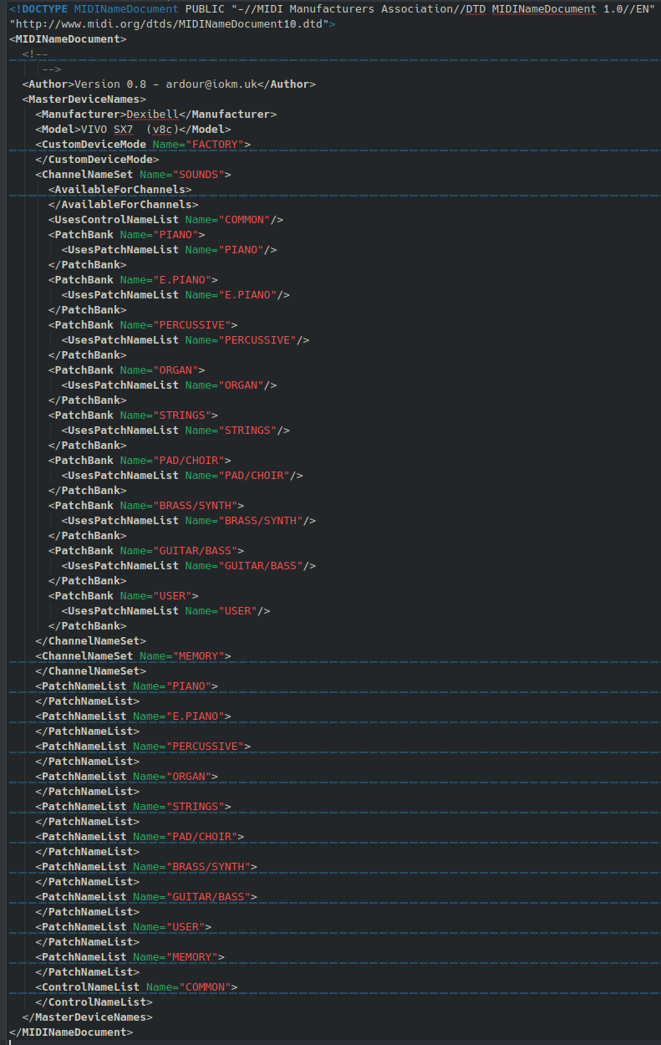Unfold PatchNameList E.PIANO section
This screenshot has width=661, height=1045.
pos(132,716)
